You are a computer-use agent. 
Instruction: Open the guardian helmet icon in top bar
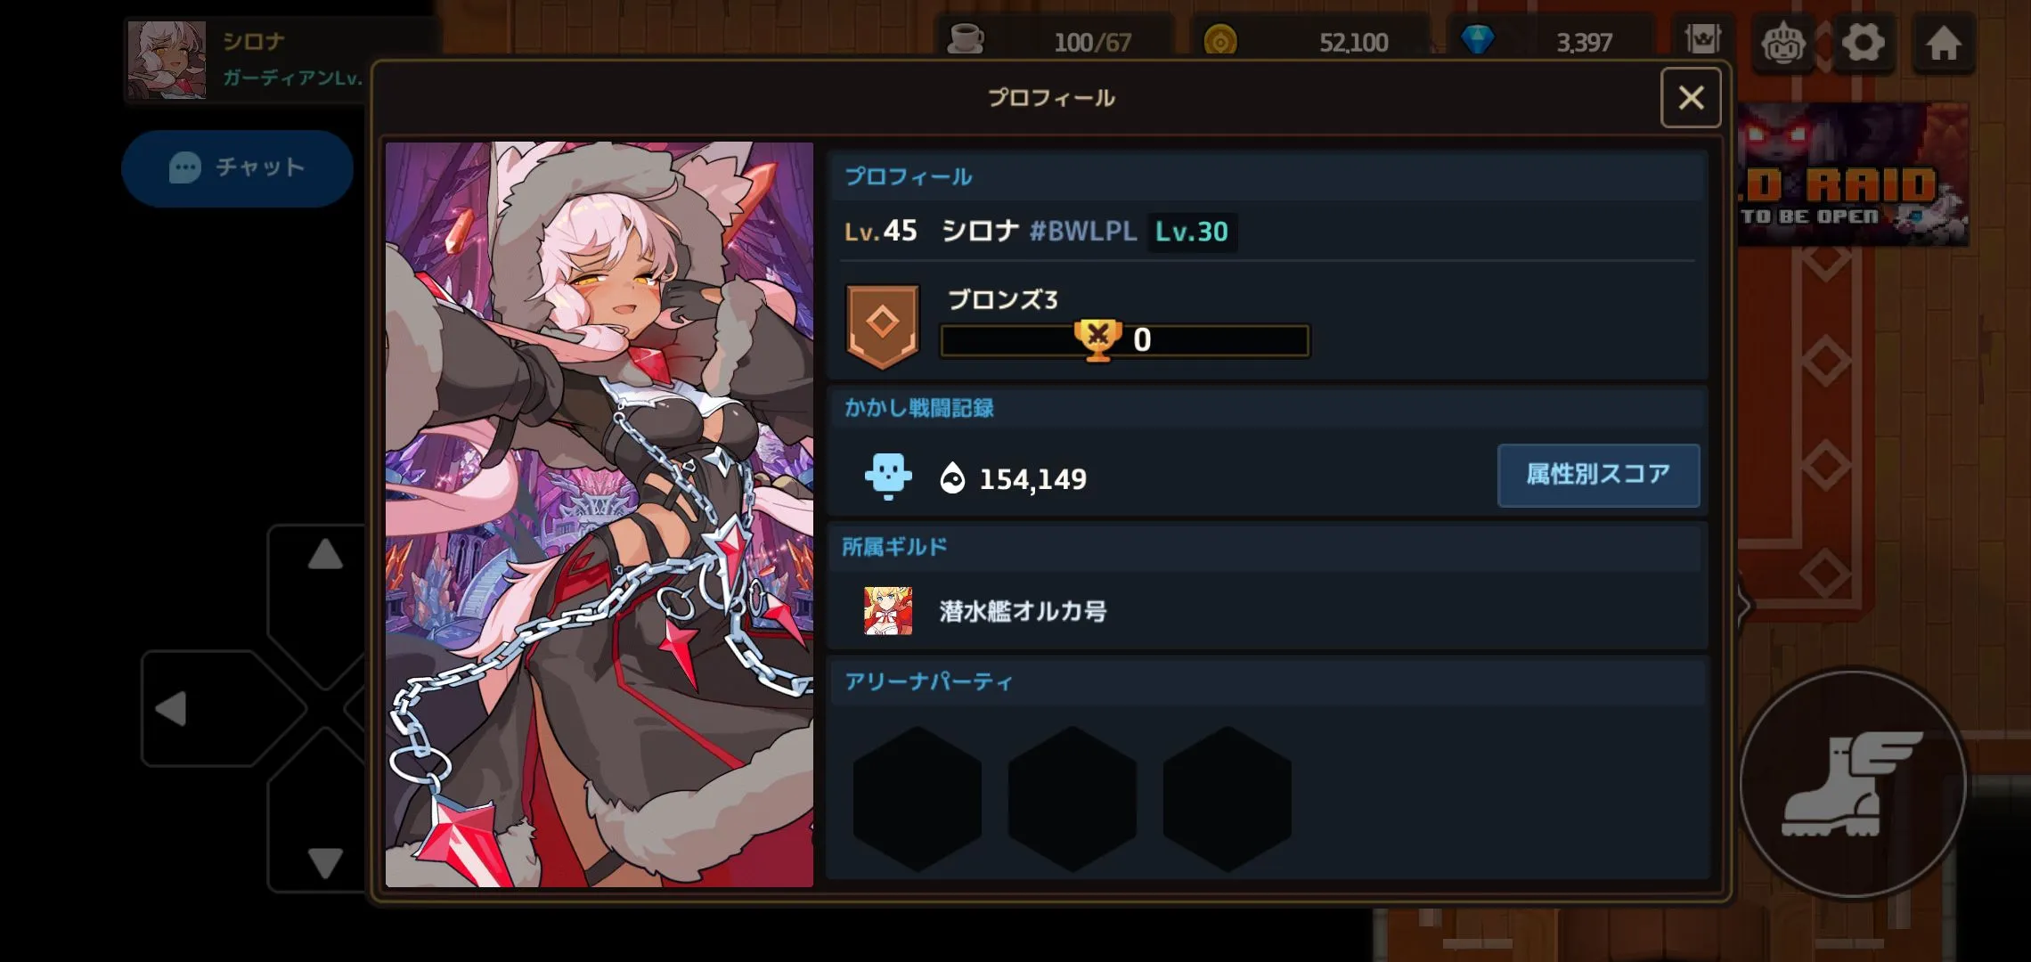coord(1782,42)
